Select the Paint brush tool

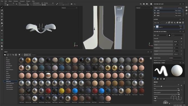tap(2, 7)
